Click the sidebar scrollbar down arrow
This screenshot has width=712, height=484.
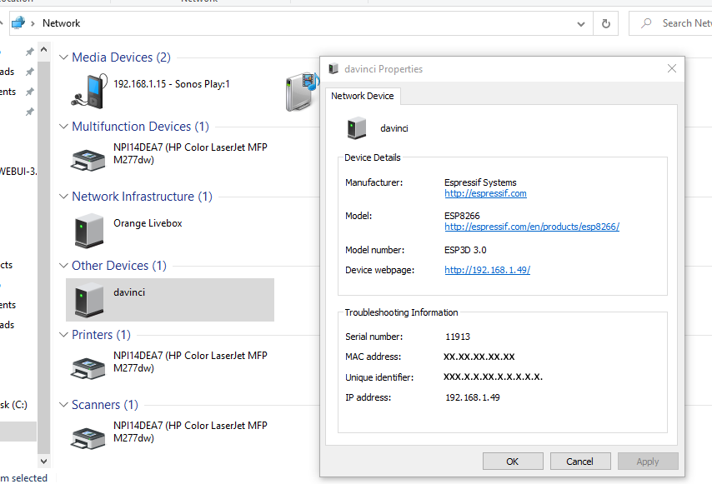pos(43,462)
